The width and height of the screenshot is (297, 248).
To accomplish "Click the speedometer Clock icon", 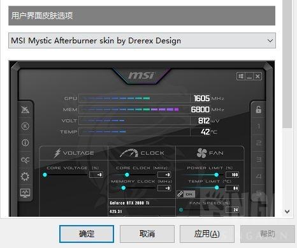I will coord(129,153).
